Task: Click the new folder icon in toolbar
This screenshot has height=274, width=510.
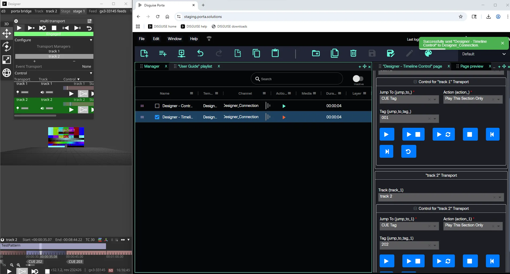Action: tap(316, 53)
